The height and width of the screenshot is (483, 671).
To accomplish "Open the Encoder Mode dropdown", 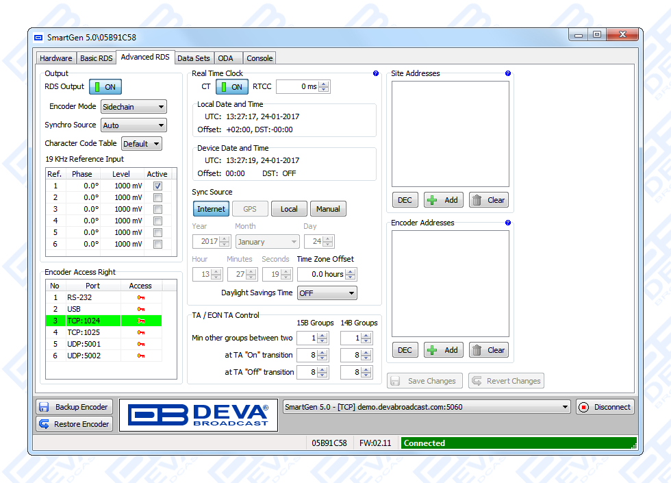I will [134, 107].
